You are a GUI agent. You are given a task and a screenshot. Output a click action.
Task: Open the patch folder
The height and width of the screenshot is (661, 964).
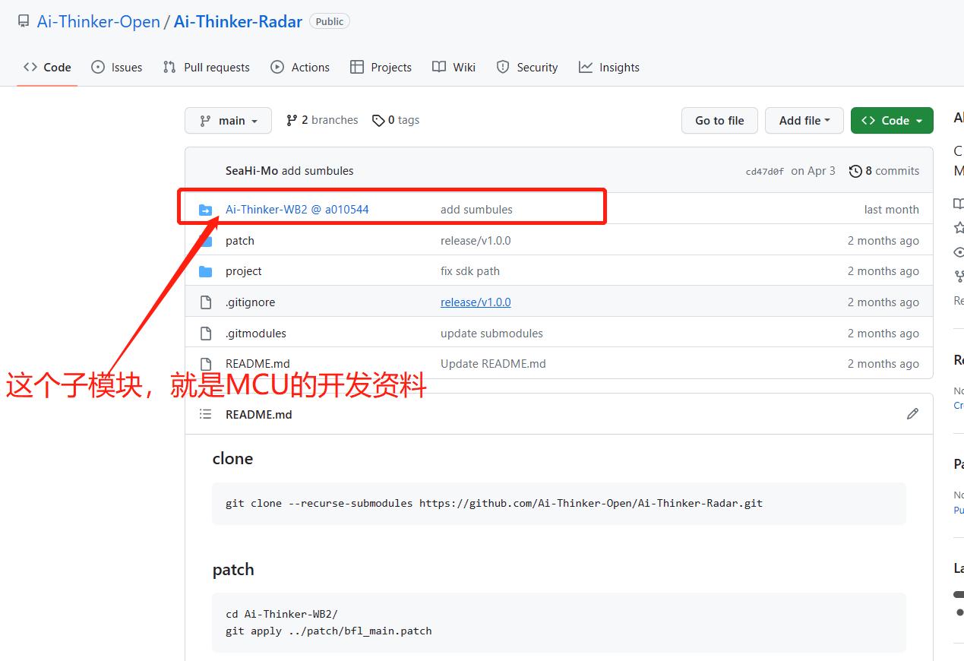[x=240, y=241]
